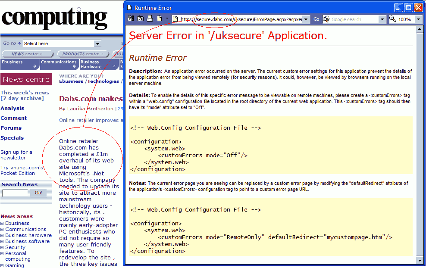Open the dropdown arrow beside the new page icon
The height and width of the screenshot is (268, 426).
tap(167, 19)
